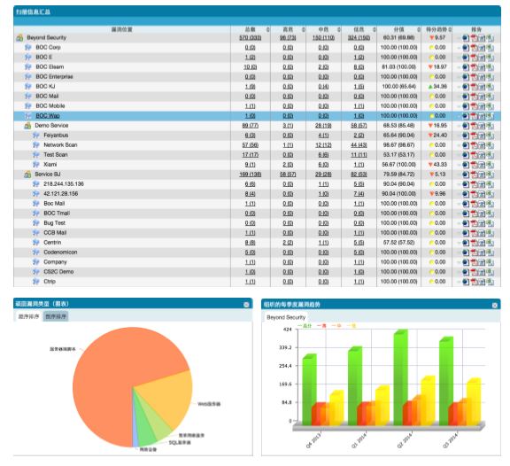This screenshot has width=510, height=466.
Task: Select Beyond Security tab in trend panel
Action: 286,317
